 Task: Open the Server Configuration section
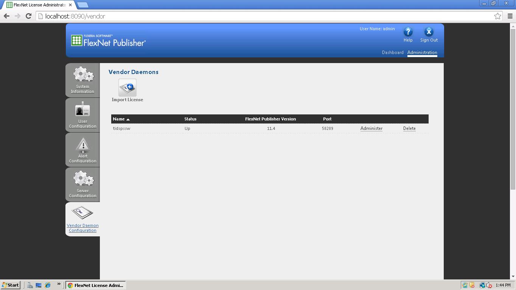point(82,184)
